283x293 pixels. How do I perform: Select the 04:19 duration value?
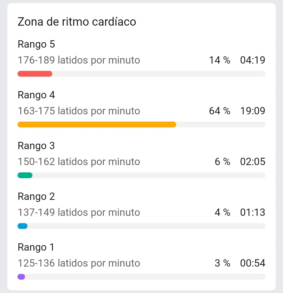253,60
